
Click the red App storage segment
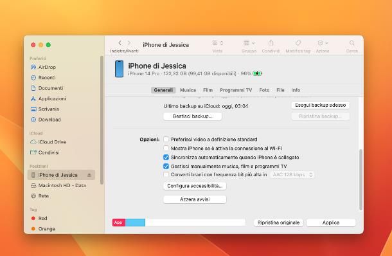(119, 223)
